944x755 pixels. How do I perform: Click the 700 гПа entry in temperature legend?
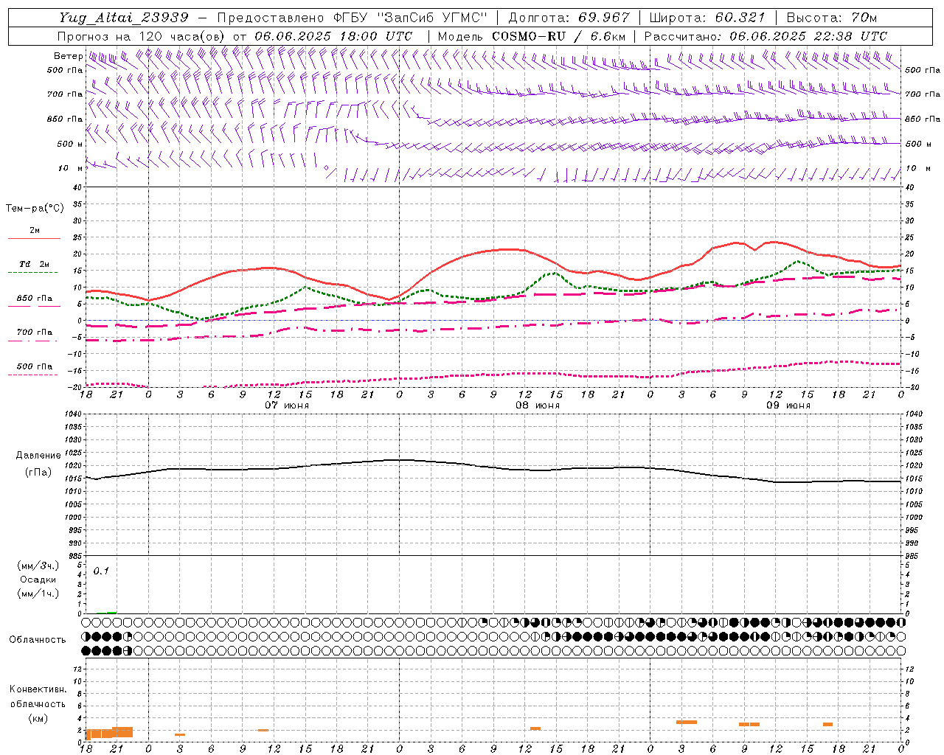point(35,332)
